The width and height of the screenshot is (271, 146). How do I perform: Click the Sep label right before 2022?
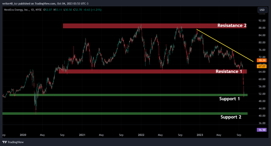coord(121,135)
